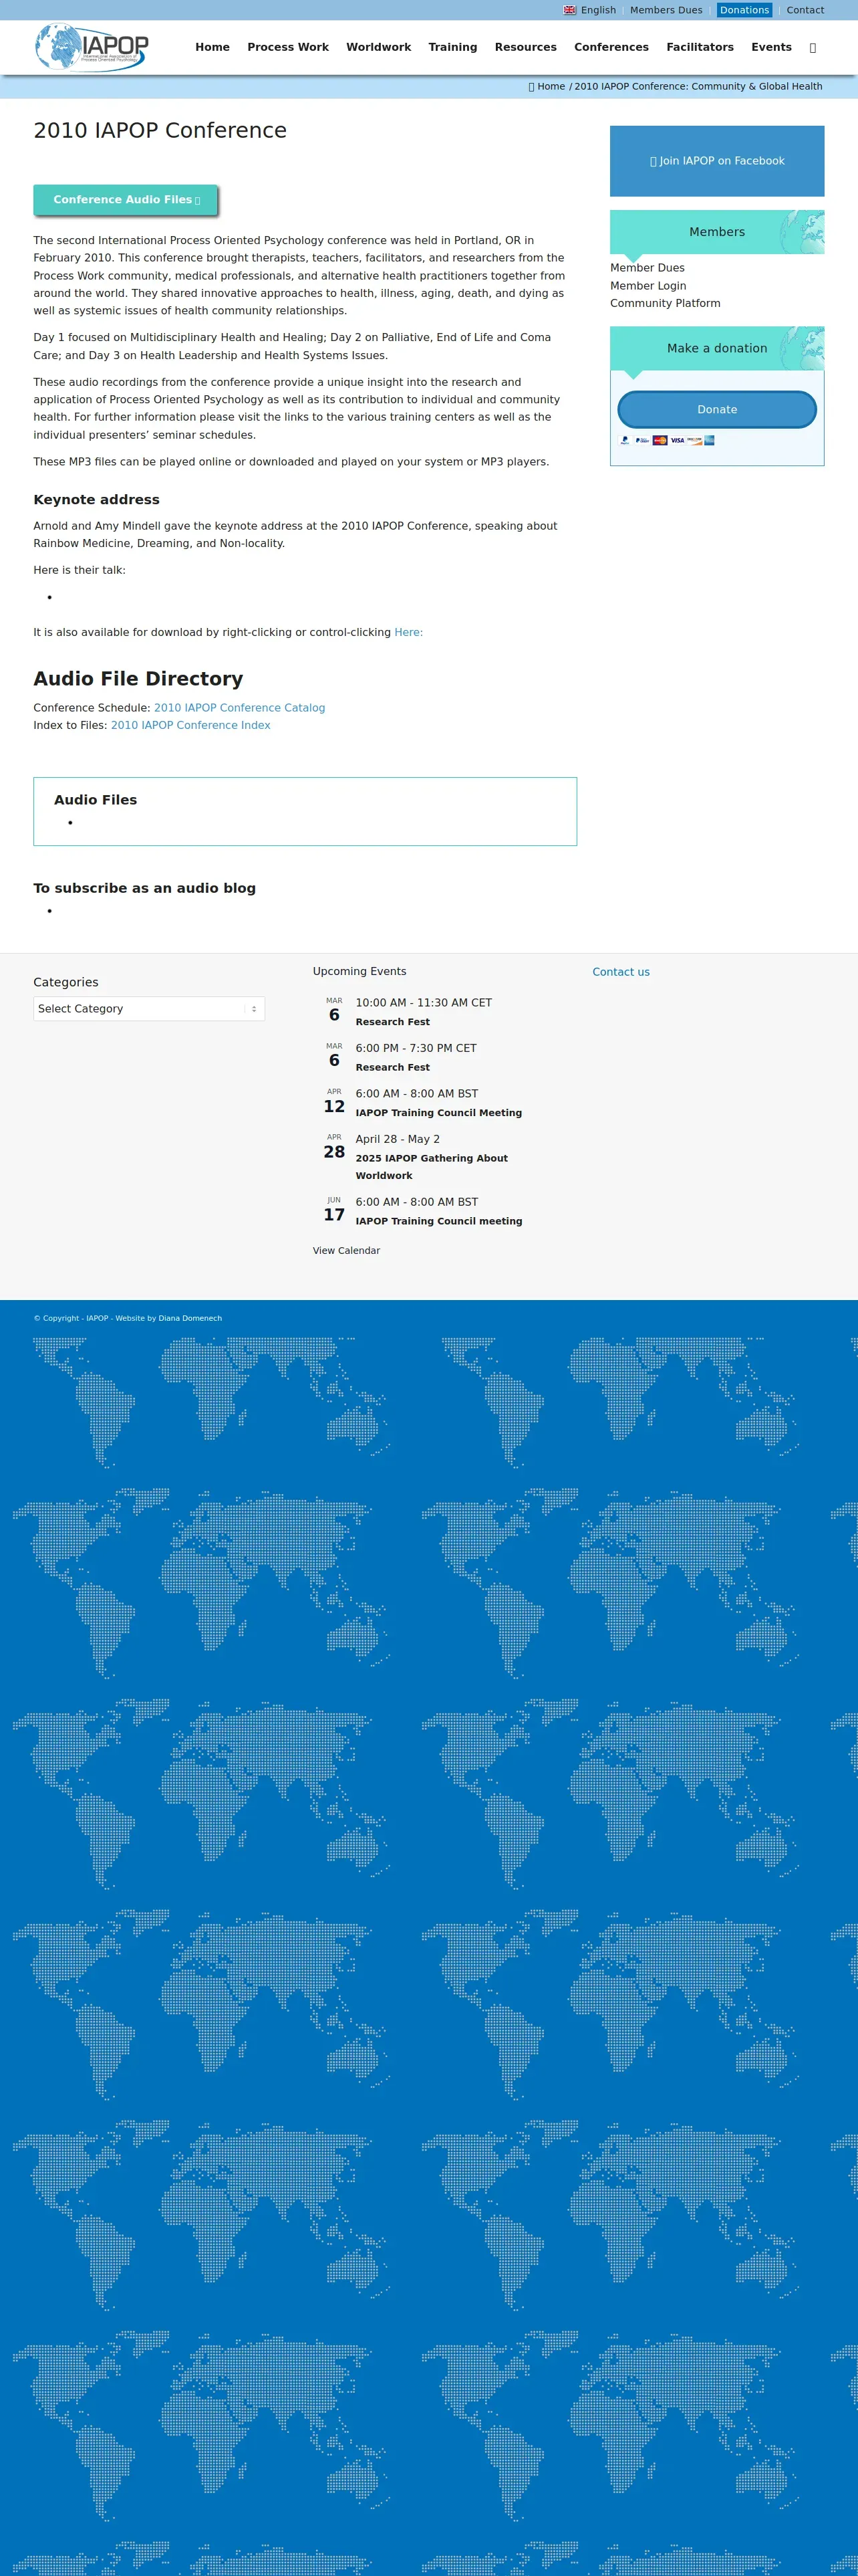Open the Resources navigation menu
The height and width of the screenshot is (2576, 858).
pos(525,47)
